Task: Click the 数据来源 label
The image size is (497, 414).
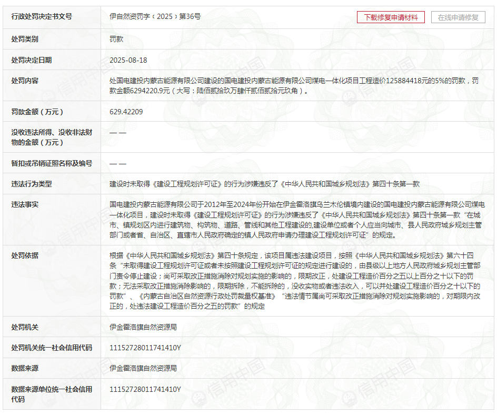Action: (x=25, y=368)
